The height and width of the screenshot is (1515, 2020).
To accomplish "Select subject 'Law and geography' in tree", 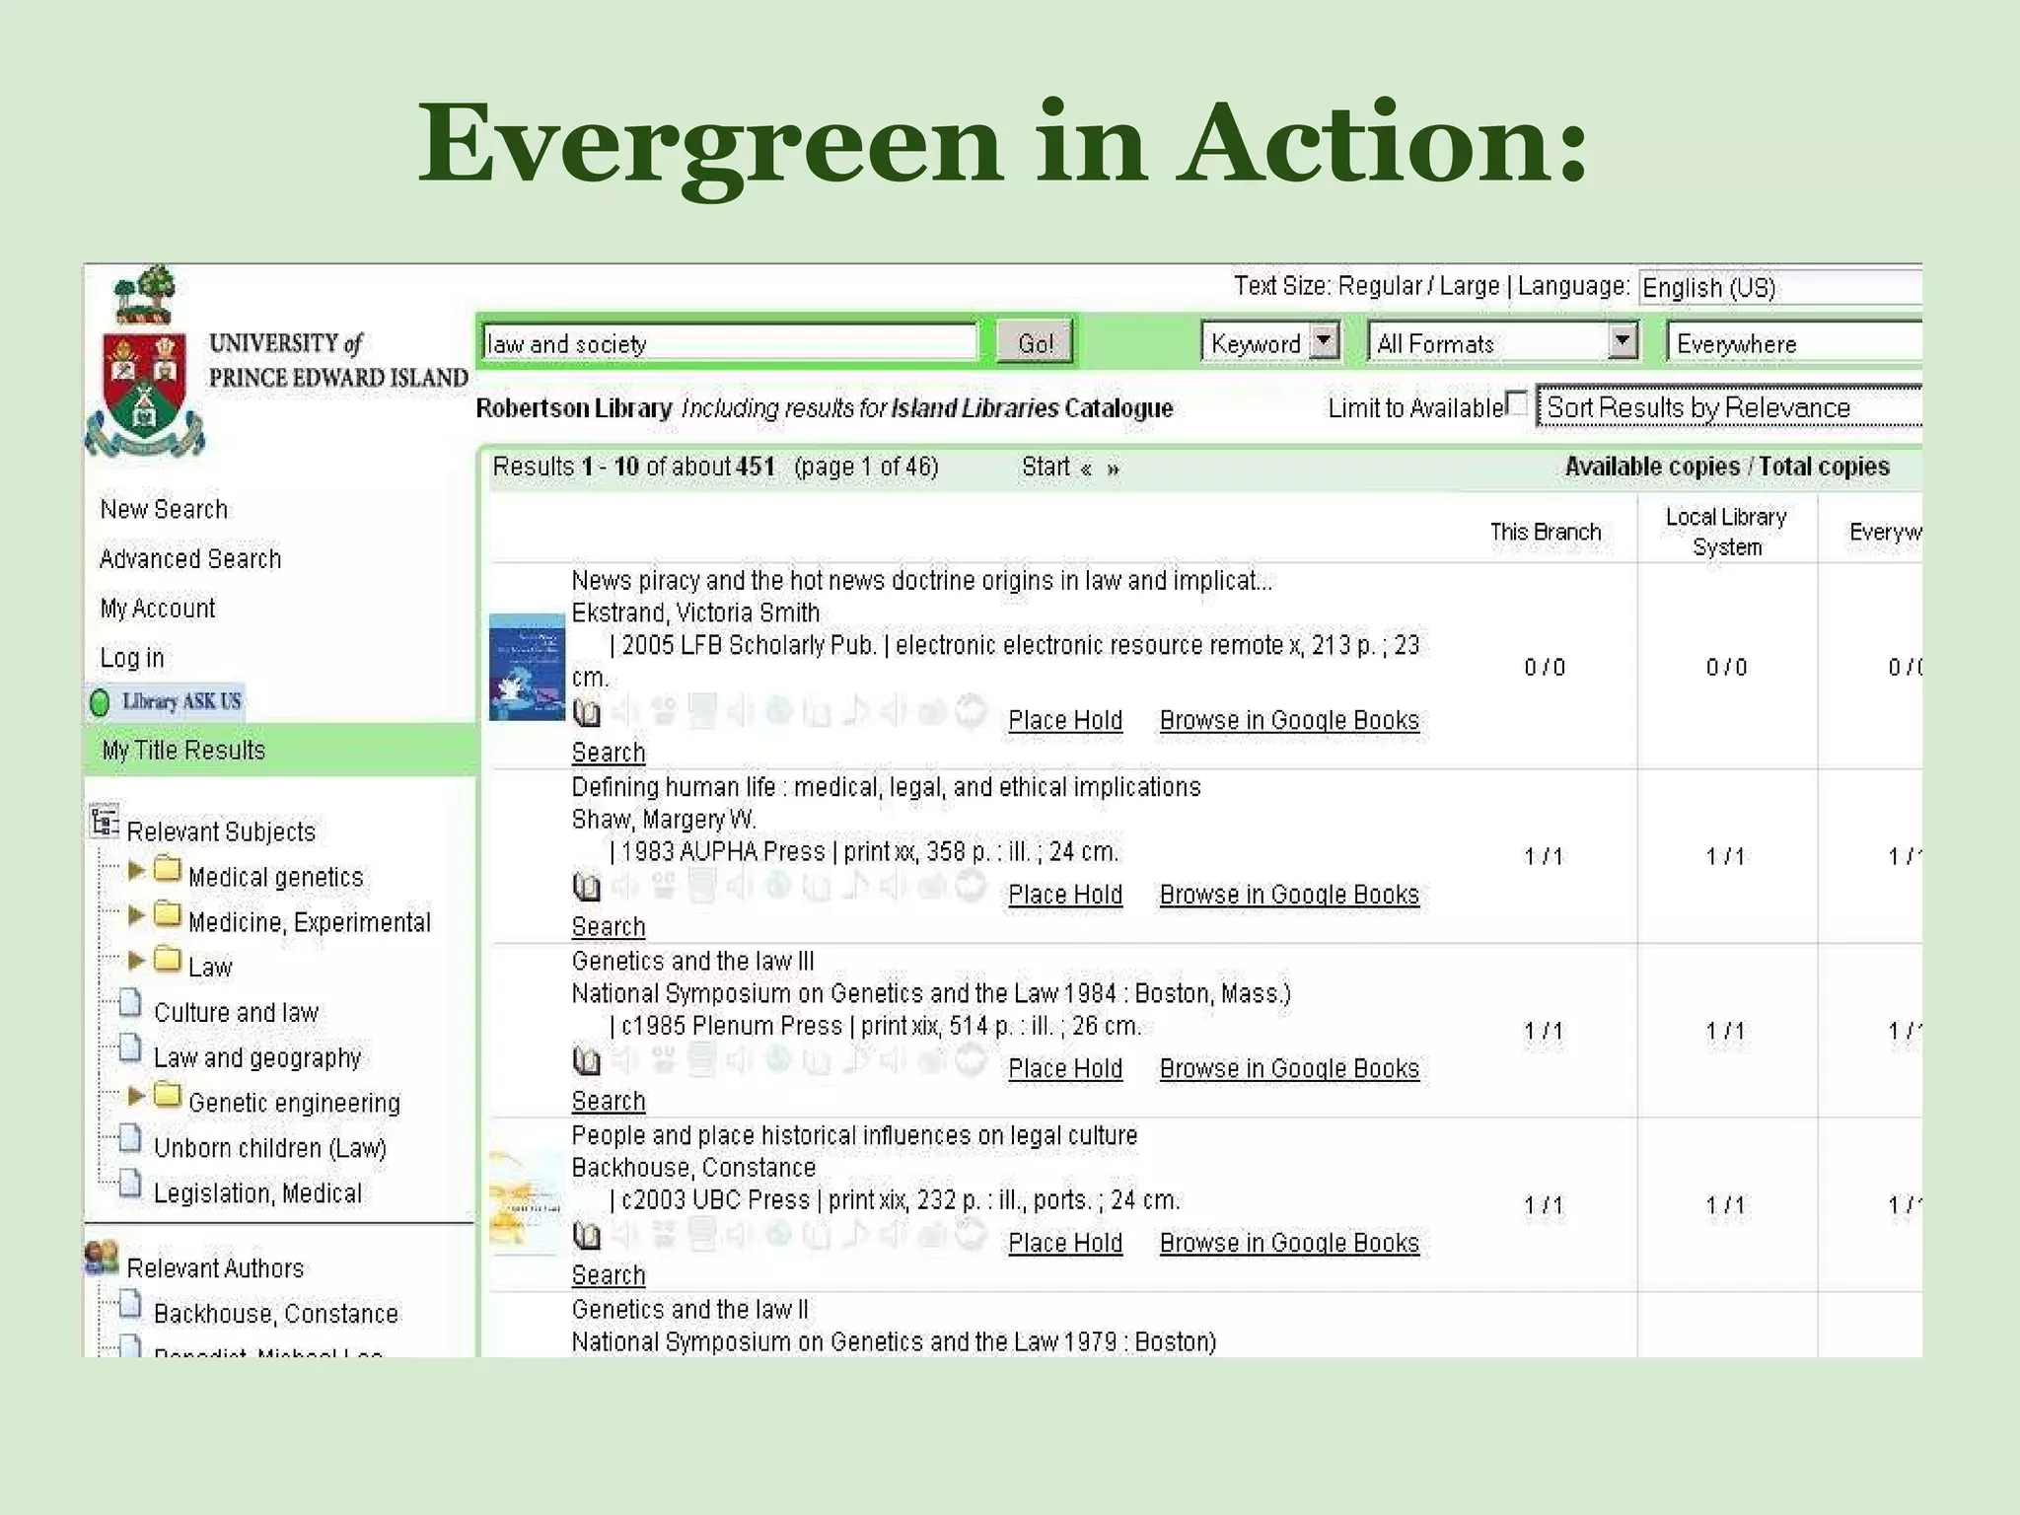I will click(x=257, y=1058).
